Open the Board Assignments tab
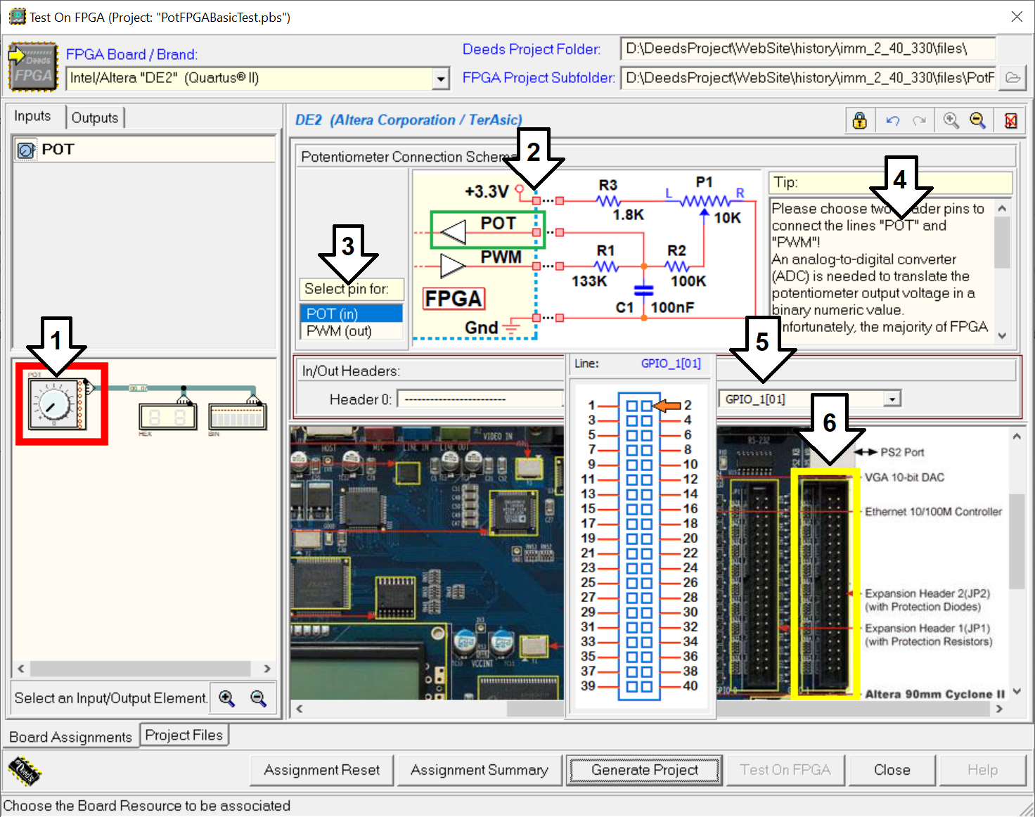This screenshot has width=1035, height=817. coord(71,737)
